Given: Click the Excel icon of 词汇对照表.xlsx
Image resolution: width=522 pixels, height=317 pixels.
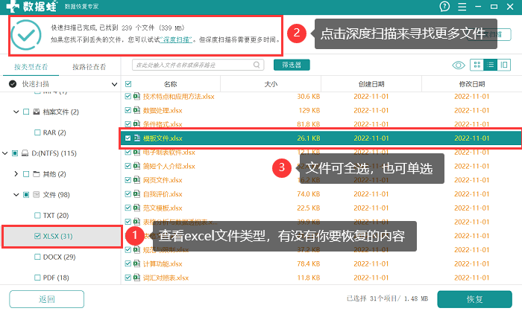Looking at the screenshot, I should tap(136, 278).
